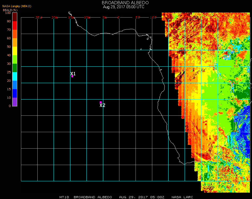Select the cyan 20-25 colorbar swatch
Screen dimensions: 252x199
coord(15,76)
